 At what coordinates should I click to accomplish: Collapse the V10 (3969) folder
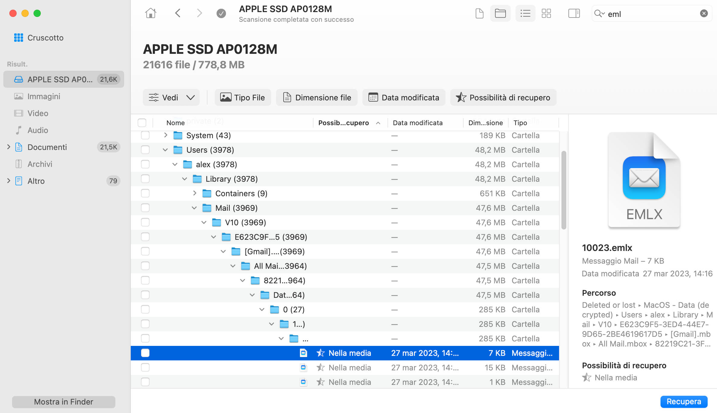pyautogui.click(x=204, y=223)
